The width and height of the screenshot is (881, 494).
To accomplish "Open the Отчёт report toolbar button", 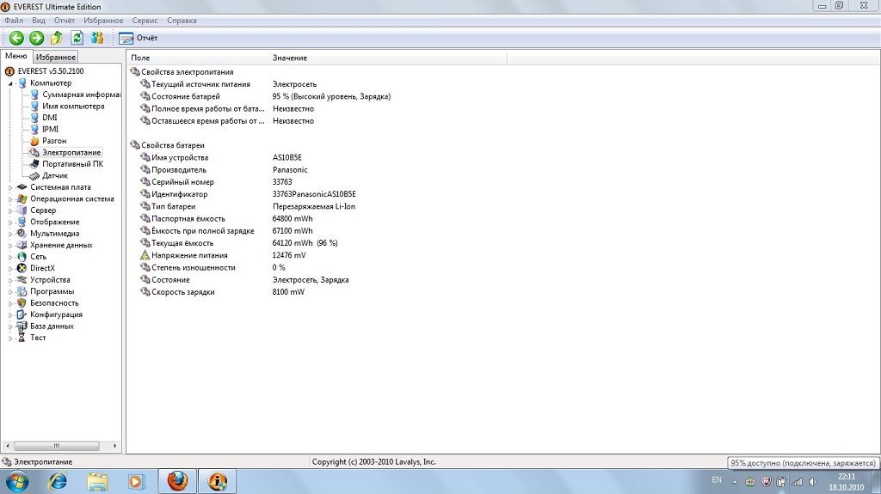I will coord(139,38).
